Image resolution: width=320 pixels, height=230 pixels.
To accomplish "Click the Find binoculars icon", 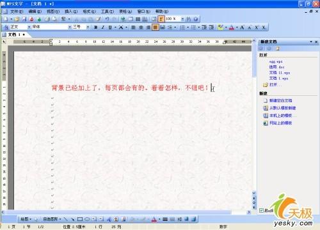I will click(188, 19).
